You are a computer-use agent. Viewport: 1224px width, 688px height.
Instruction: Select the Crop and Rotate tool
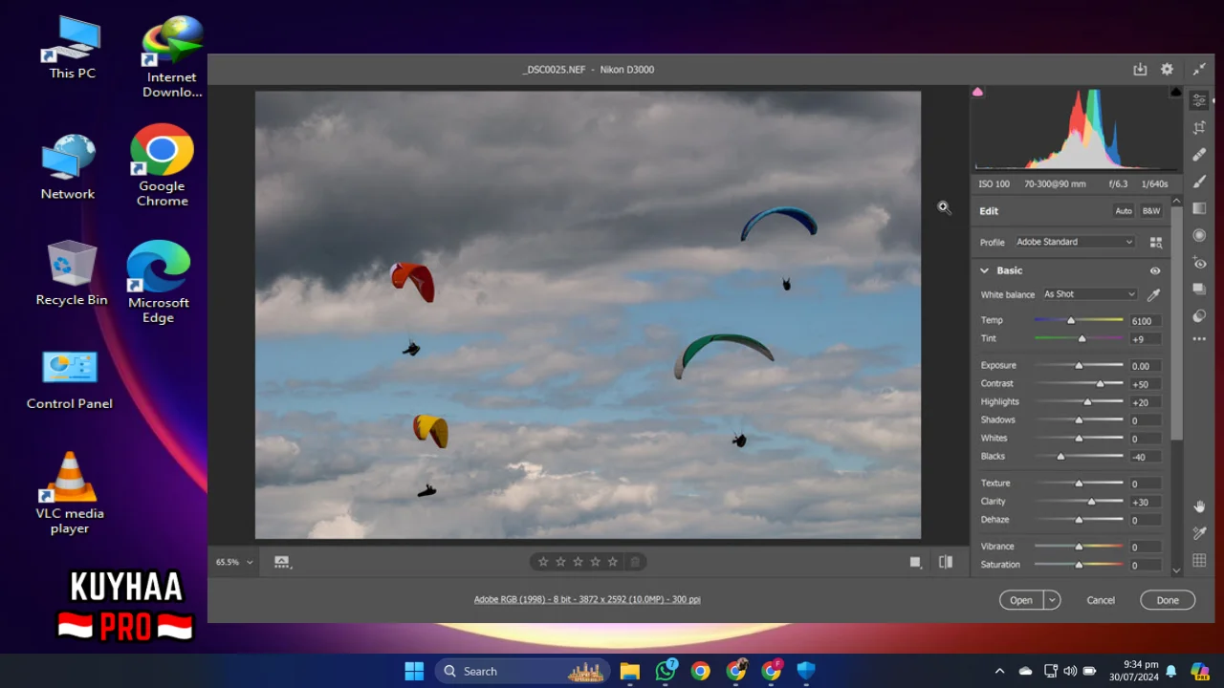[1199, 127]
